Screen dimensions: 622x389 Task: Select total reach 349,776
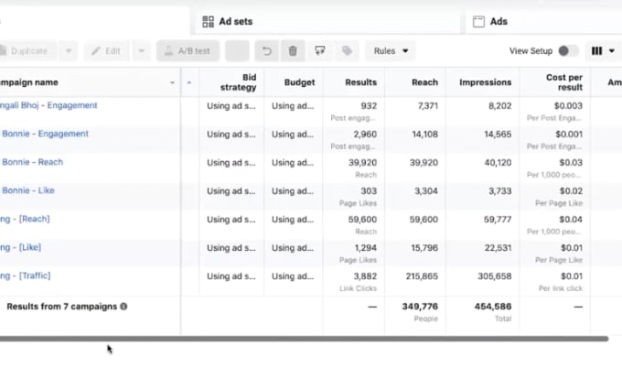(420, 307)
